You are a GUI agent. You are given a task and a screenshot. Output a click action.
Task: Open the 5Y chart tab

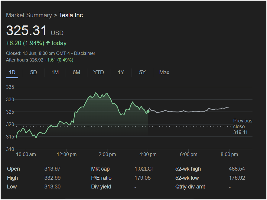pos(142,72)
